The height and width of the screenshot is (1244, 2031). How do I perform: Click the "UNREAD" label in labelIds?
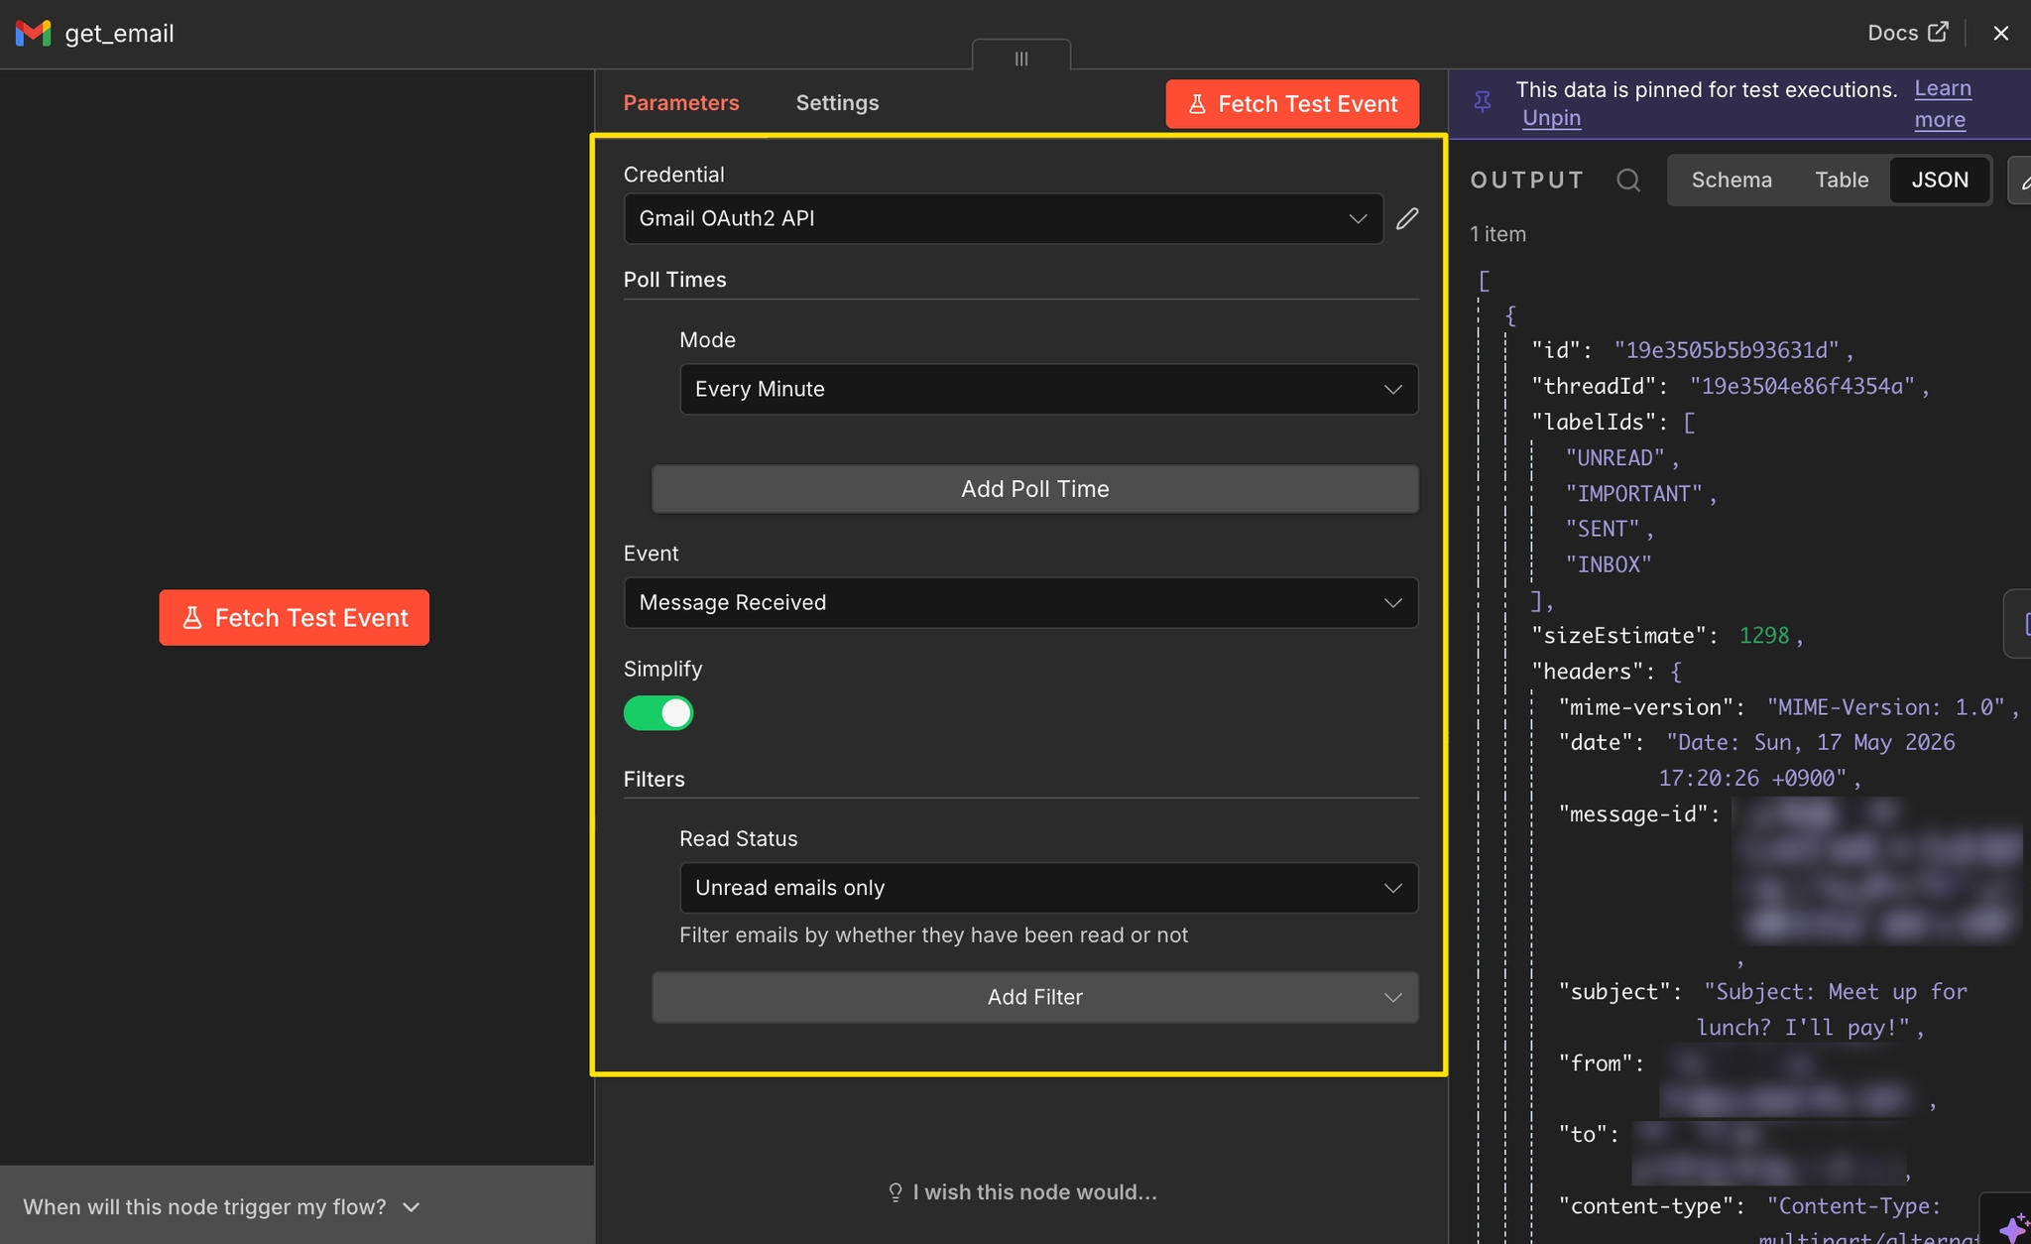click(1614, 457)
